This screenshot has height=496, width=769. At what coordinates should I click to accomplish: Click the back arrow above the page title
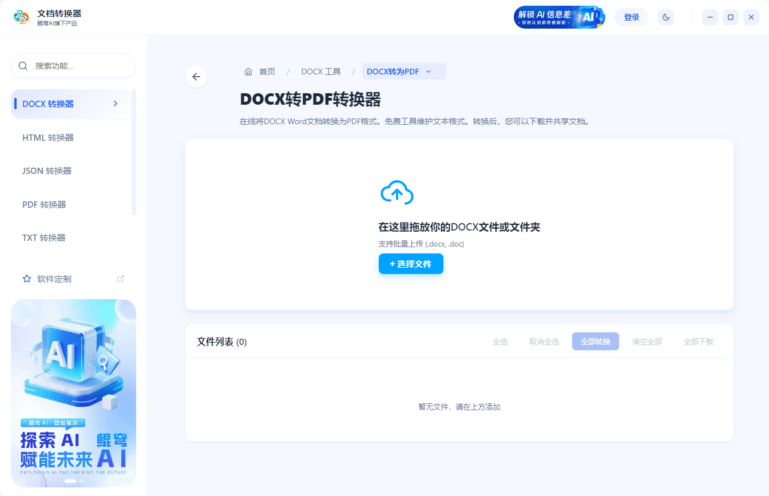(196, 76)
